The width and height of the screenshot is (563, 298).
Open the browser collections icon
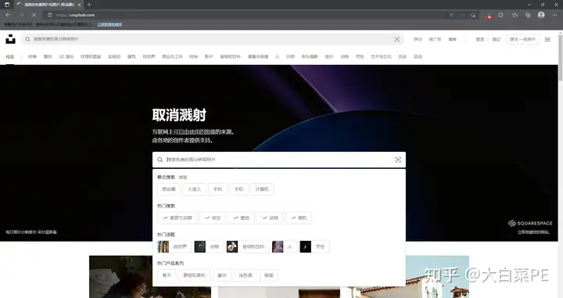tap(528, 15)
